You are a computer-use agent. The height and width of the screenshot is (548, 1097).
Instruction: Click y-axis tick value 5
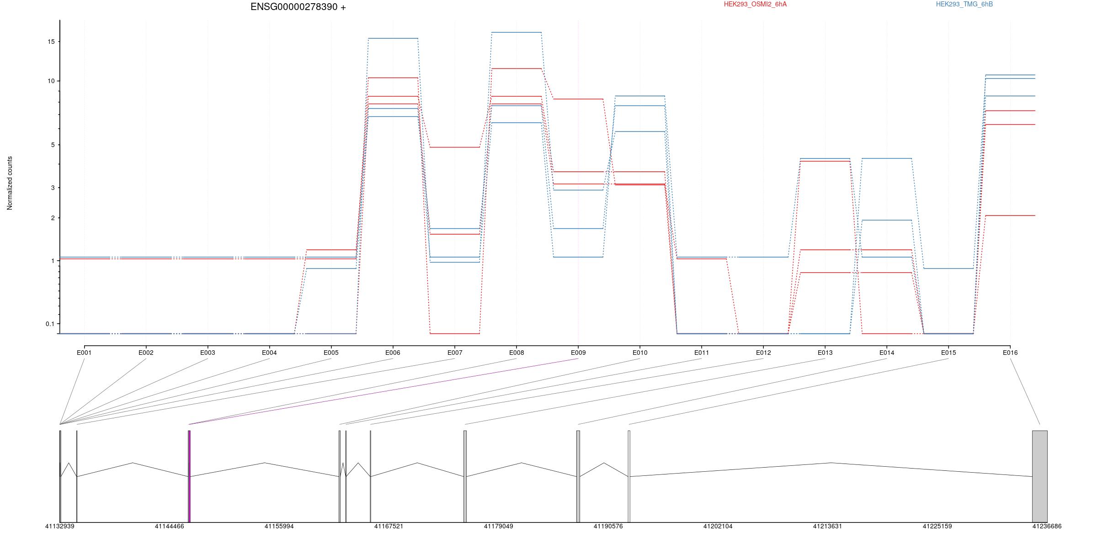tap(52, 145)
